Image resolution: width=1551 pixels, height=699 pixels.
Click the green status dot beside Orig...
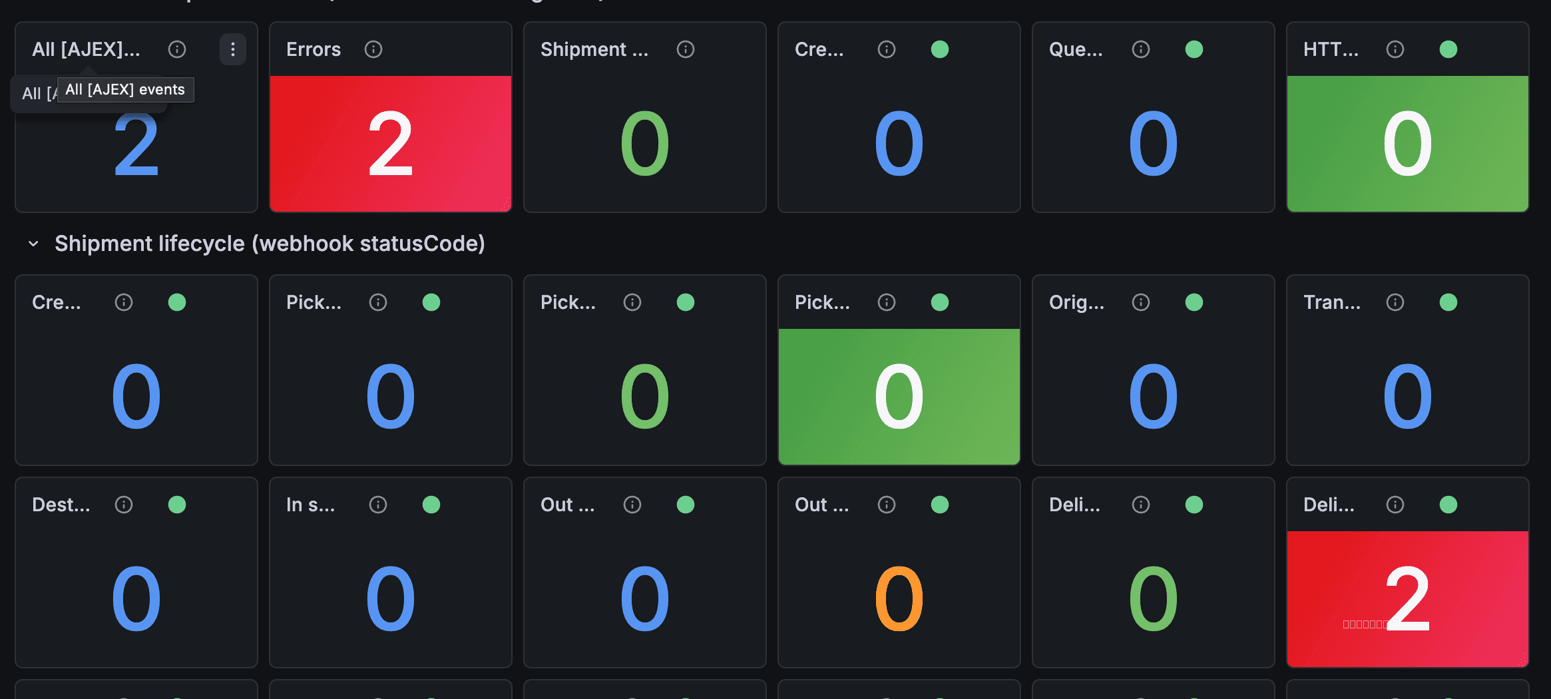(x=1194, y=302)
